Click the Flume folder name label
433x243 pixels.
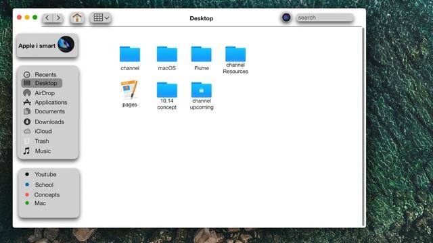pos(202,68)
